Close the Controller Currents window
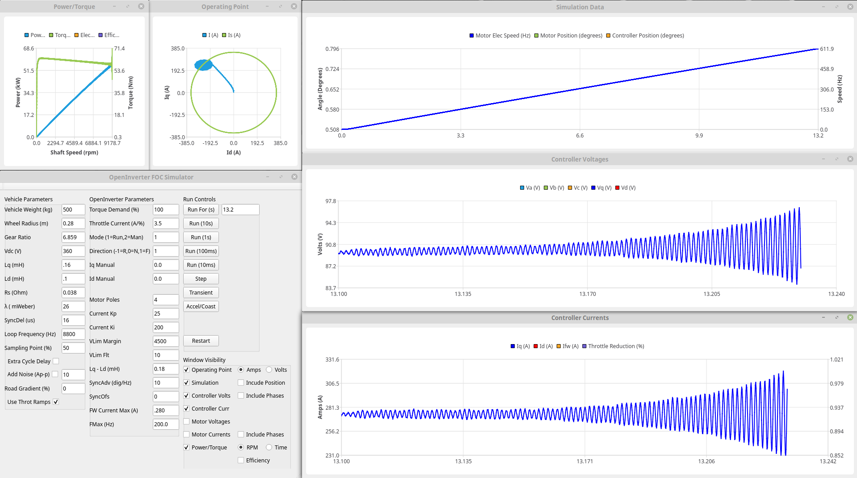This screenshot has height=478, width=857. click(850, 317)
